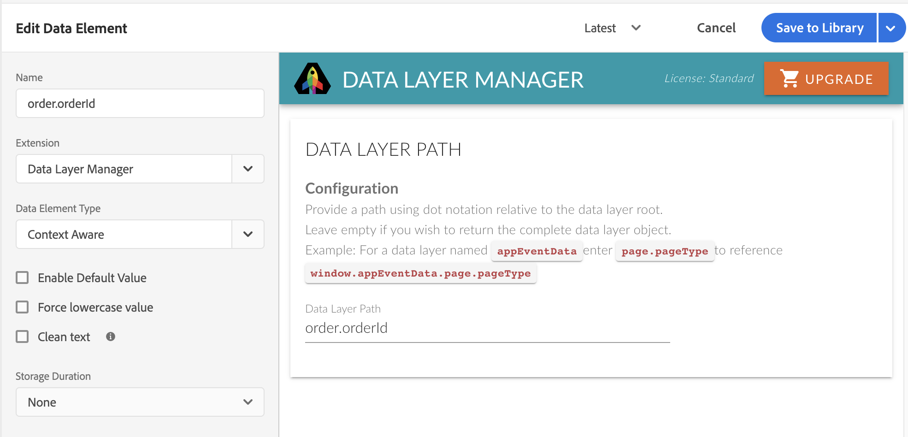908x437 pixels.
Task: Click the Data Layer Manager rocket logo
Action: click(312, 79)
